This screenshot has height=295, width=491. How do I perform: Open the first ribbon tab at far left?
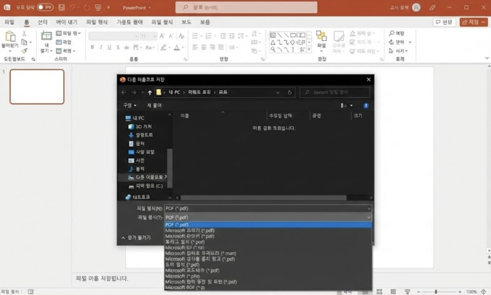(9, 22)
